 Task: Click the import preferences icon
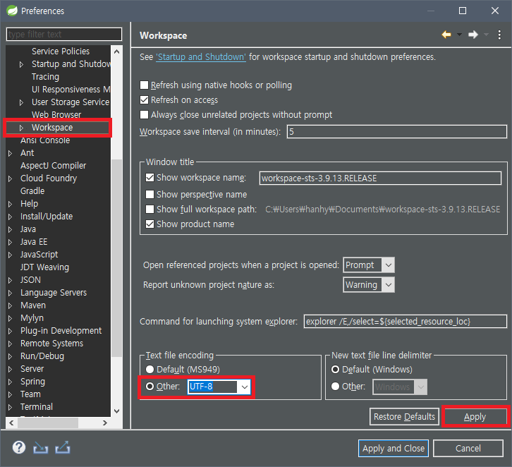40,448
